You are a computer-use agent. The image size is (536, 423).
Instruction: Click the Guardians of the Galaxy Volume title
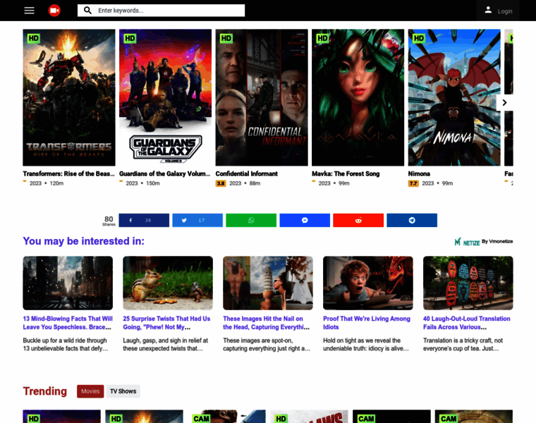coord(165,173)
